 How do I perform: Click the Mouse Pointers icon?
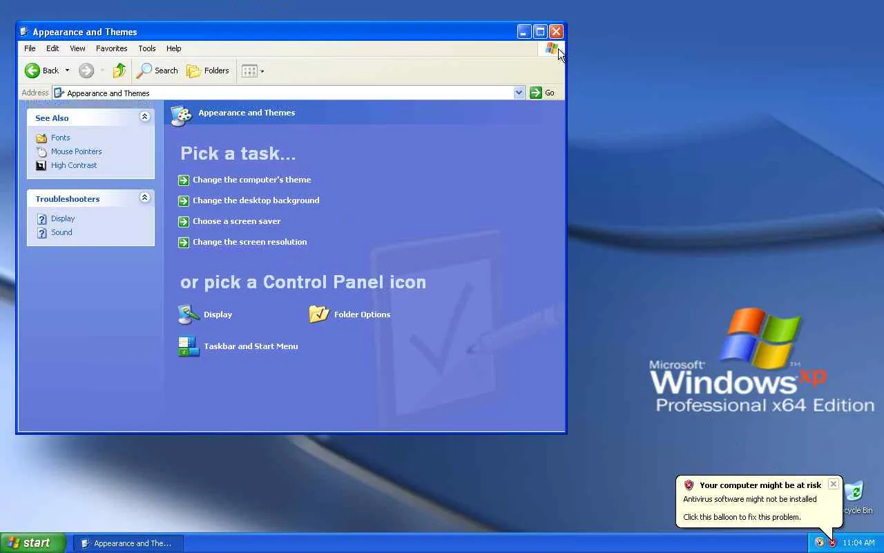click(41, 151)
